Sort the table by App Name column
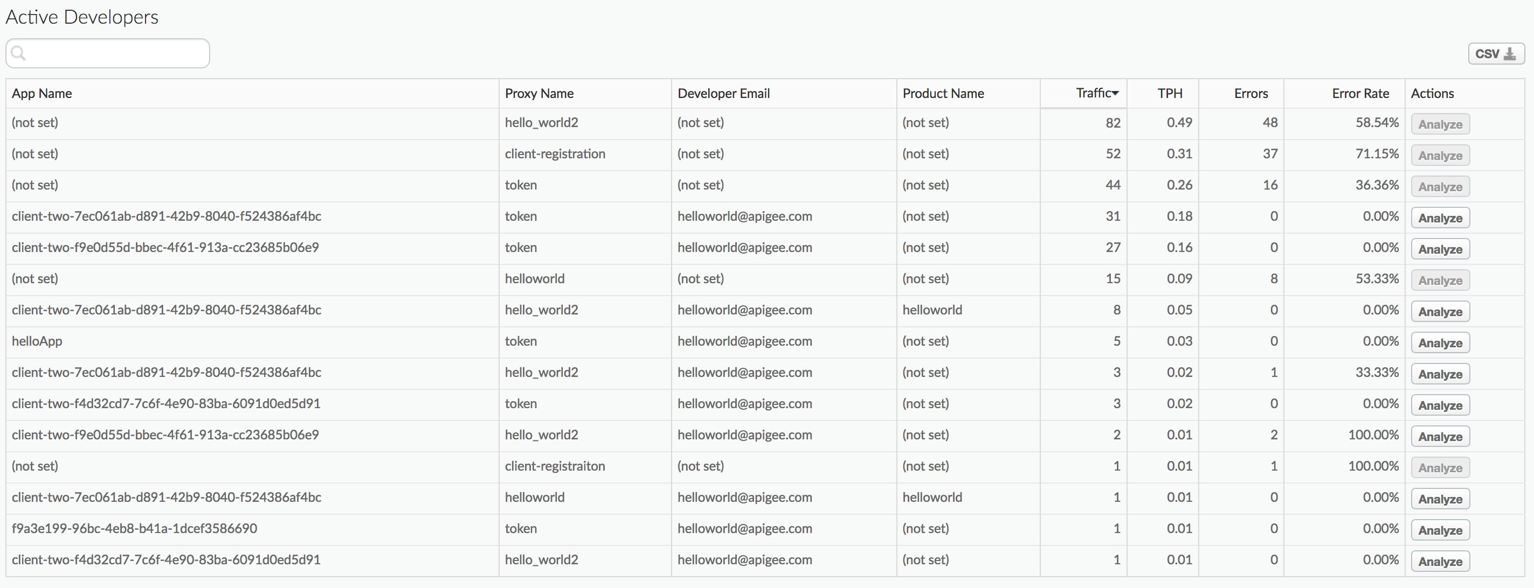The image size is (1534, 588). pos(42,93)
